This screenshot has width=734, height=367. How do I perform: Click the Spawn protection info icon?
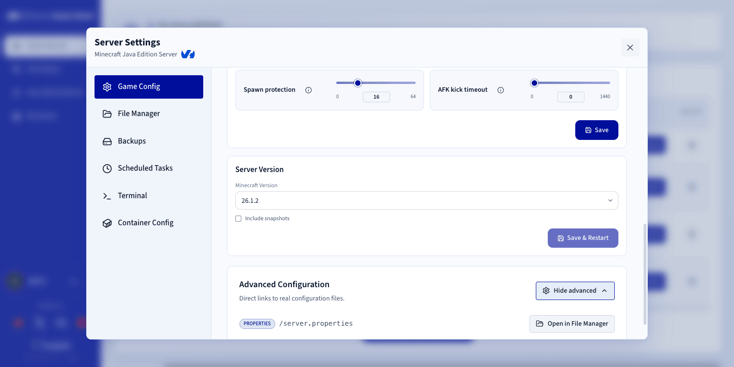pyautogui.click(x=309, y=90)
